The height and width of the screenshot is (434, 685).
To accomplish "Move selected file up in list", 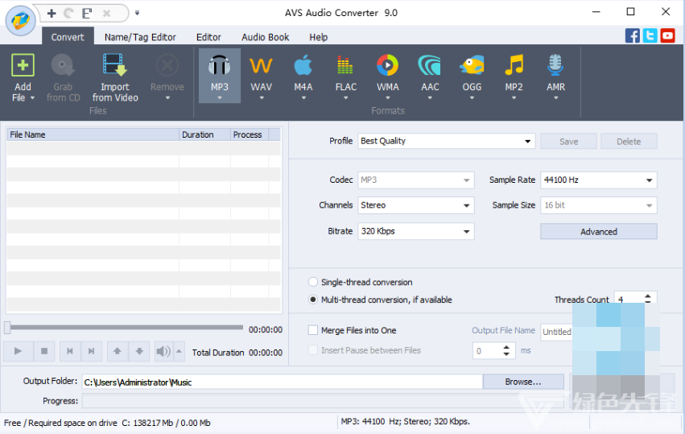I will (118, 351).
